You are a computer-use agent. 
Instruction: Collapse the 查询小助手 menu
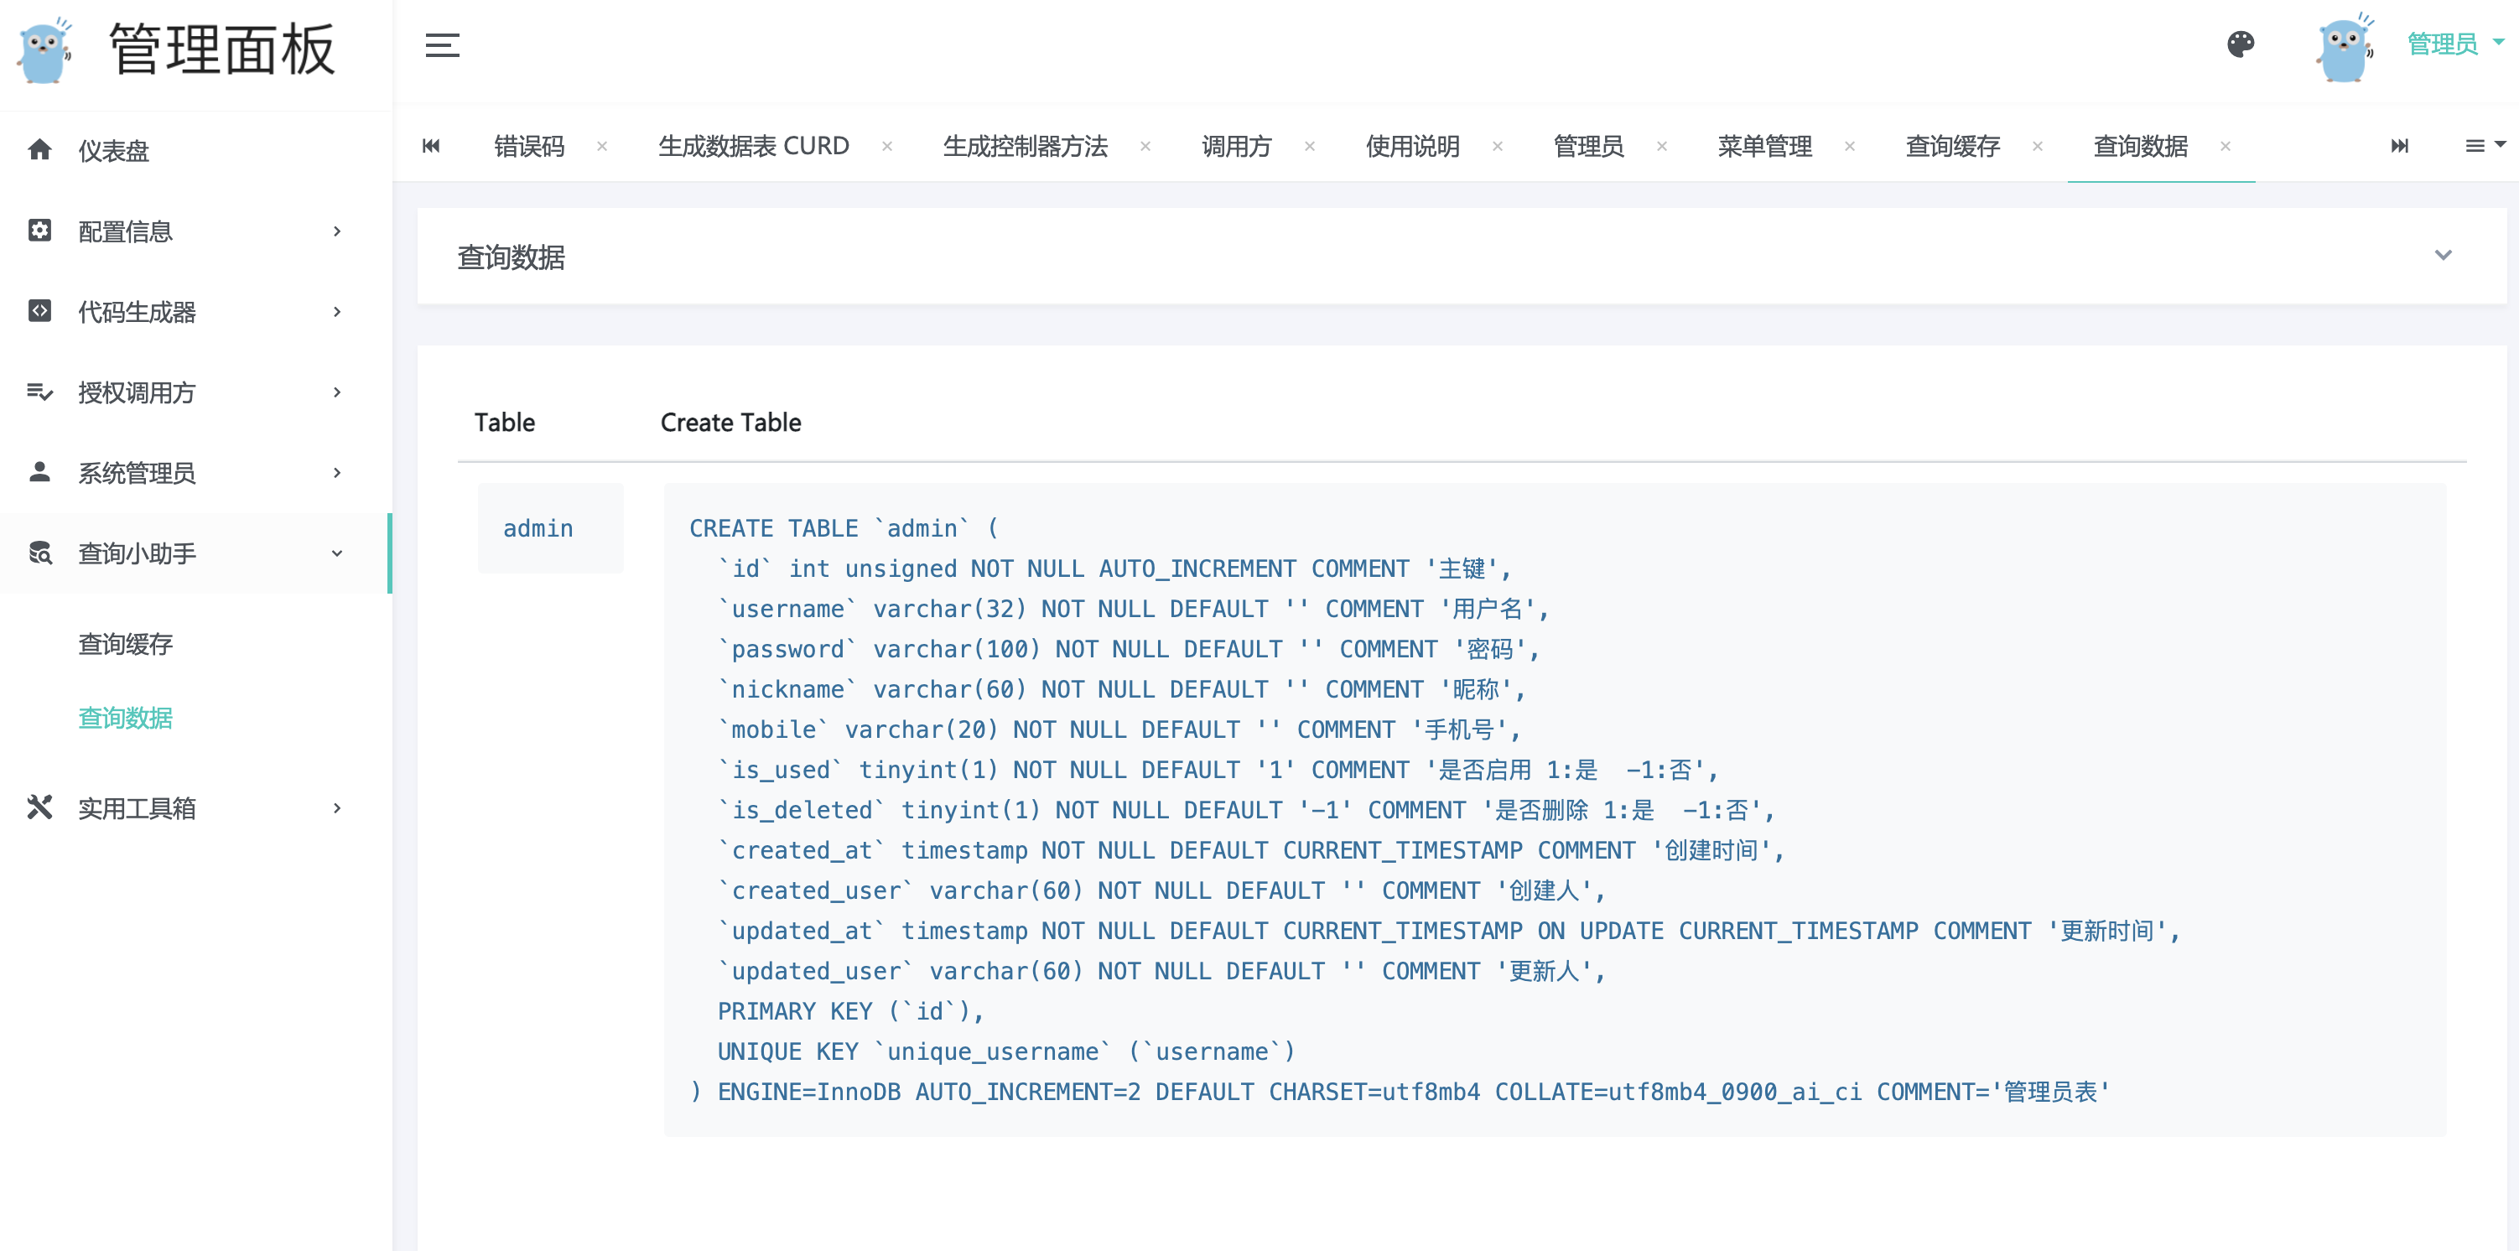pos(195,553)
